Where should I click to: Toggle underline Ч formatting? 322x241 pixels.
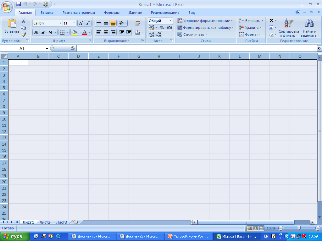click(51, 32)
